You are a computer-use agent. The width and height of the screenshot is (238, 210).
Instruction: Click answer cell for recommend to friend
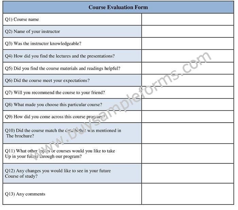[188, 92]
